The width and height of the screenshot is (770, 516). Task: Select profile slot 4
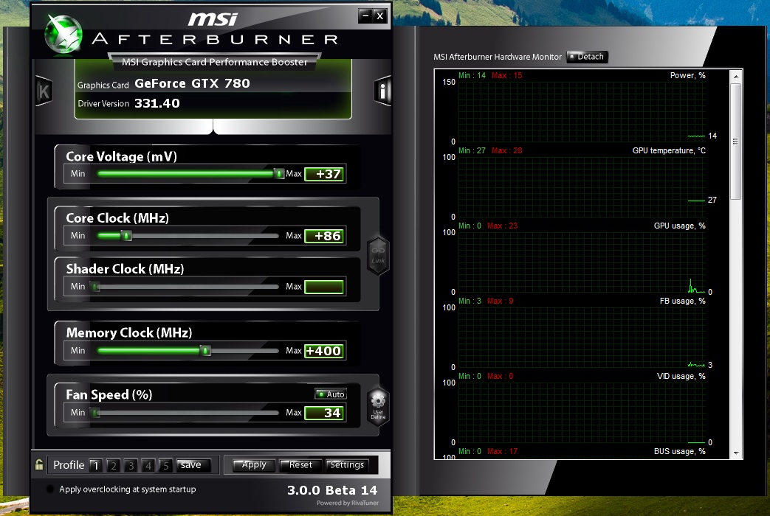point(148,465)
